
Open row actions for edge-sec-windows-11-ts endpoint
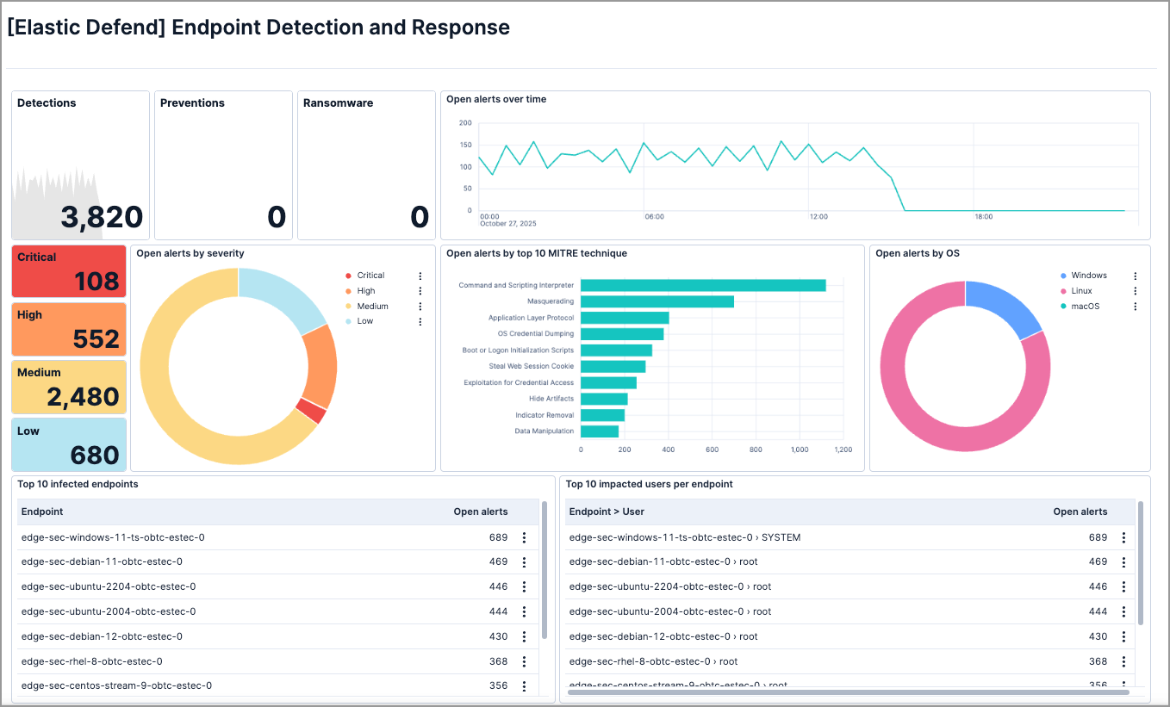point(525,537)
